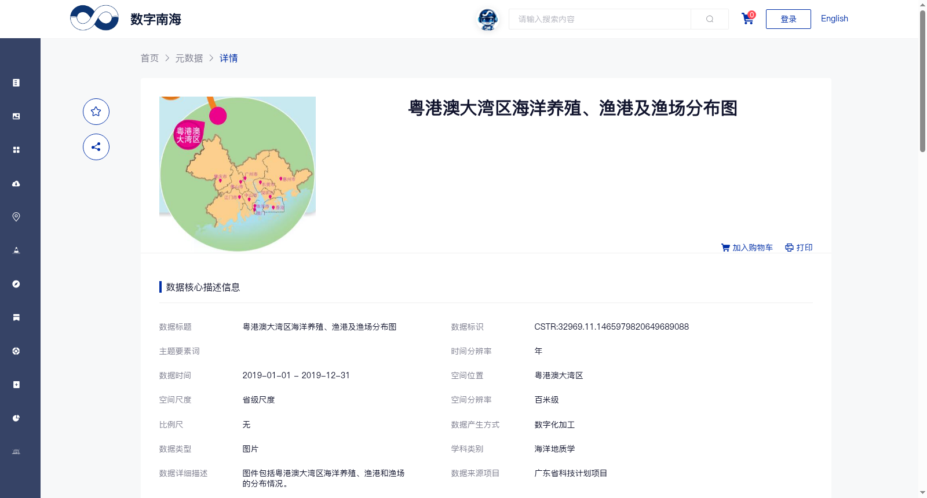Click the document icon in the sidebar
927x498 pixels.
coord(16,83)
